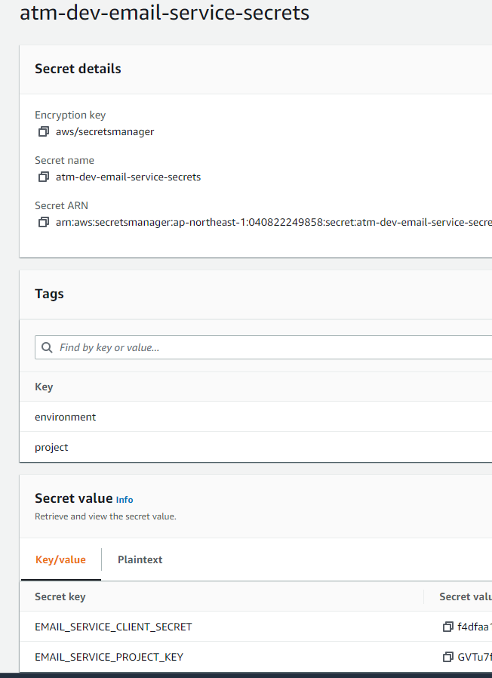Click copy icon beside the secret name
This screenshot has width=492, height=678.
tap(44, 177)
